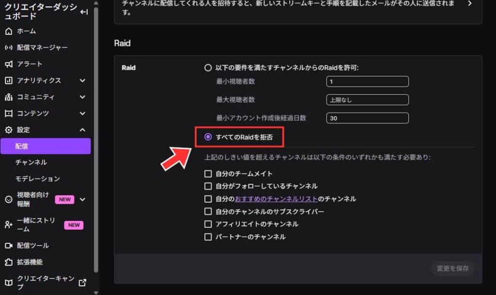Viewport: 496px width, 295px height.
Task: Open 配信ツール in sidebar
Action: [x=33, y=245]
